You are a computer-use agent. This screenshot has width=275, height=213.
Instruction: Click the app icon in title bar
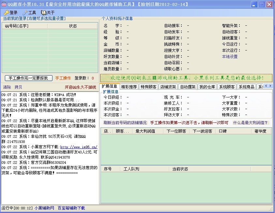point(4,4)
